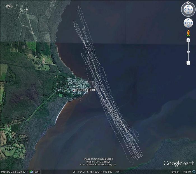Click the Boreen Point red placemark dot
The height and width of the screenshot is (174, 196).
[x=74, y=90]
